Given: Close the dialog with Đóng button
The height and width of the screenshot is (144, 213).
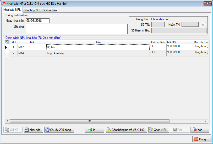Looking at the screenshot, I should (202, 139).
